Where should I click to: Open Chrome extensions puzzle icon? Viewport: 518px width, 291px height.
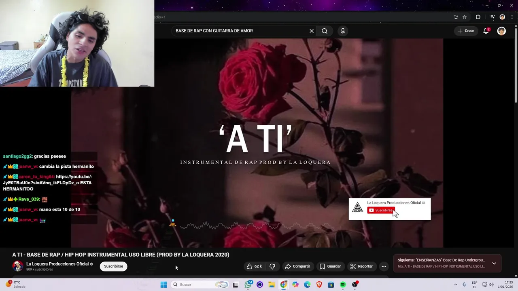coord(478,17)
